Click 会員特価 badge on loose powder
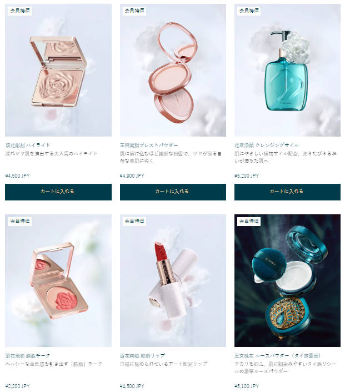This screenshot has width=350, height=392. coord(249,221)
